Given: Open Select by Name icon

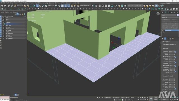Looking at the screenshot, I should 28,6.
